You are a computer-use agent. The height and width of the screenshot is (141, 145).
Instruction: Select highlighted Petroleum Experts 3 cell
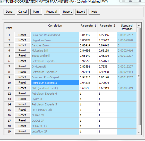55,82
